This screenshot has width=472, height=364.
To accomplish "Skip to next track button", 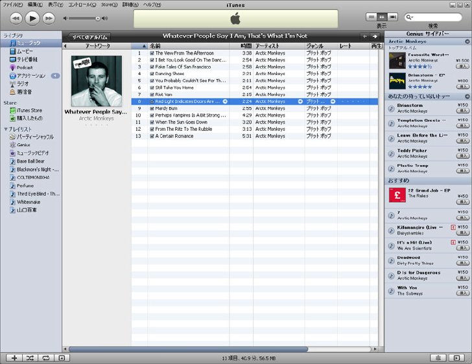I will (49, 18).
